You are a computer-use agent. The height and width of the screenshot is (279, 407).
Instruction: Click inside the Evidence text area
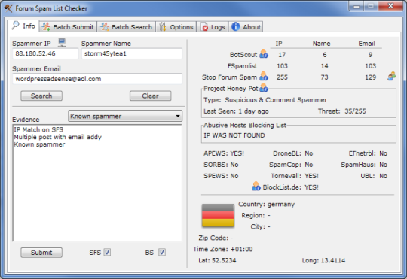click(97, 183)
